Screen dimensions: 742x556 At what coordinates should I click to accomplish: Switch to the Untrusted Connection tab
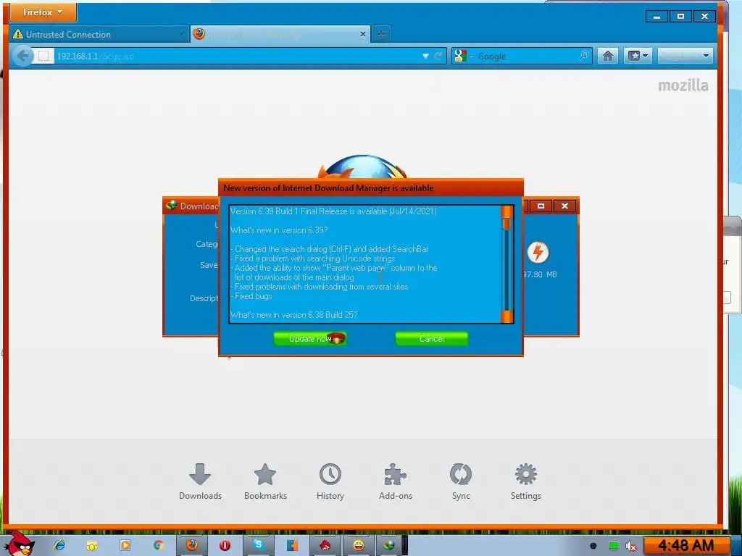point(99,34)
